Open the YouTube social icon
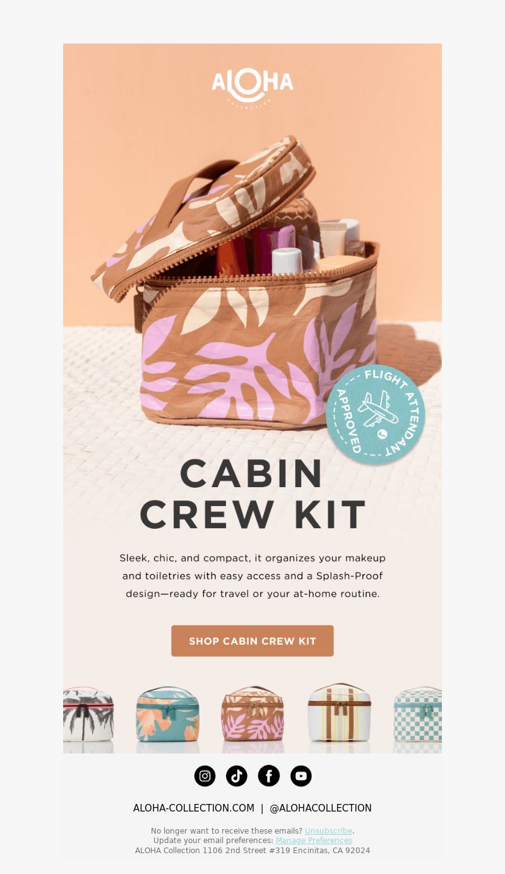Viewport: 505px width, 874px height. 301,776
